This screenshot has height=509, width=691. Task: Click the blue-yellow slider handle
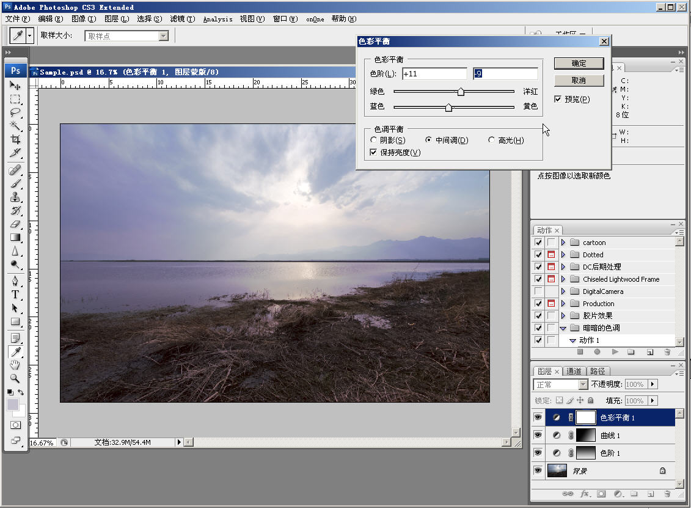point(448,107)
